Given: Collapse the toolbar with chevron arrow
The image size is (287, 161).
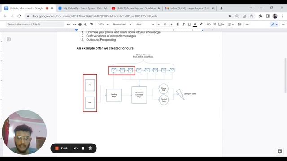Looking at the screenshot, I should pos(283,25).
